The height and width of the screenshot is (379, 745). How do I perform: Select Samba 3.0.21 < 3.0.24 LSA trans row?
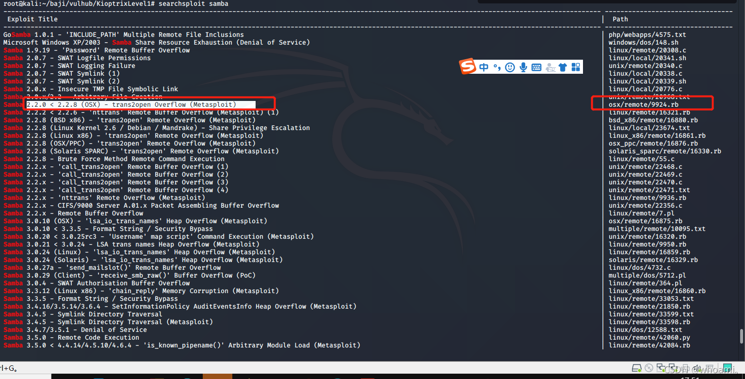tap(131, 244)
